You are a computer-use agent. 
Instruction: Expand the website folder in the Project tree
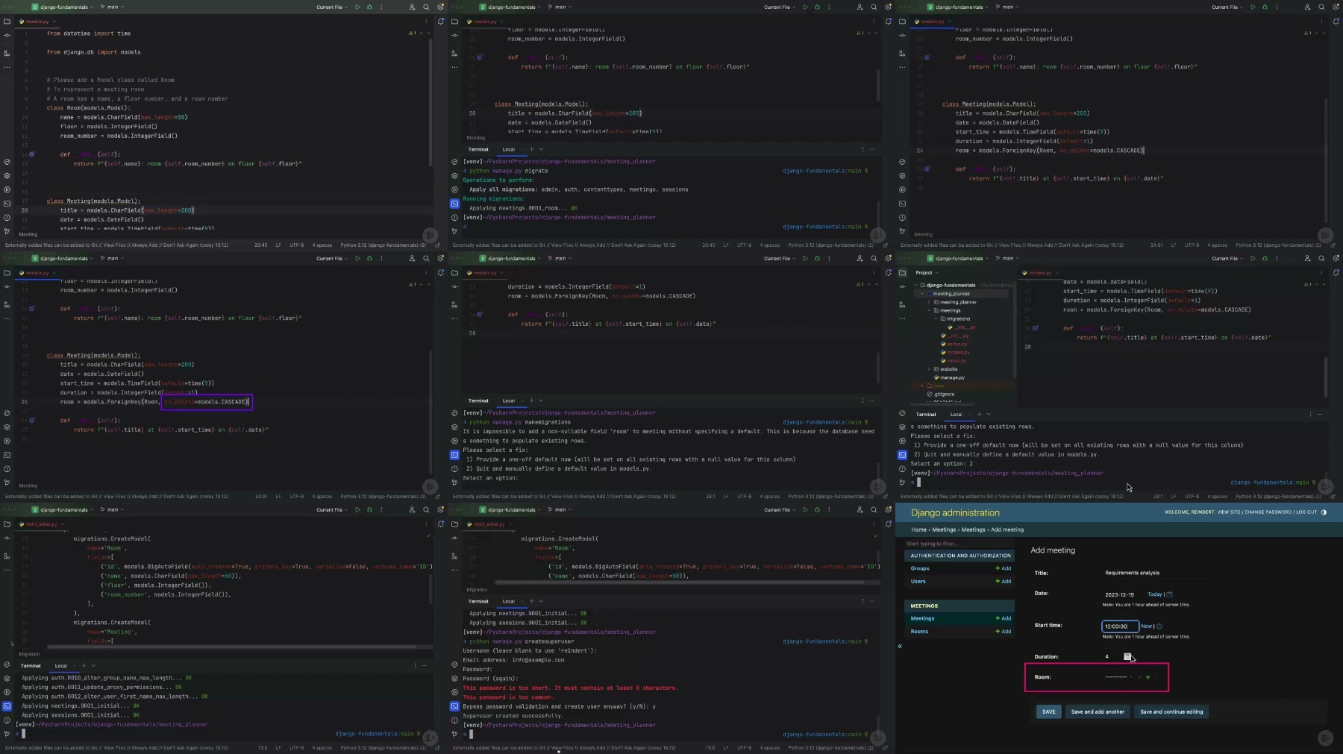pos(929,369)
